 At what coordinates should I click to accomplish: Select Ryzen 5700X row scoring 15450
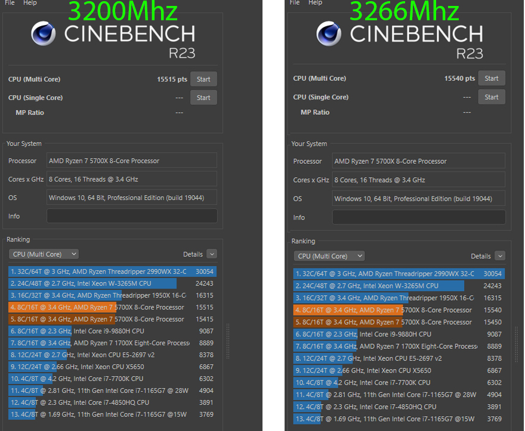(x=399, y=322)
